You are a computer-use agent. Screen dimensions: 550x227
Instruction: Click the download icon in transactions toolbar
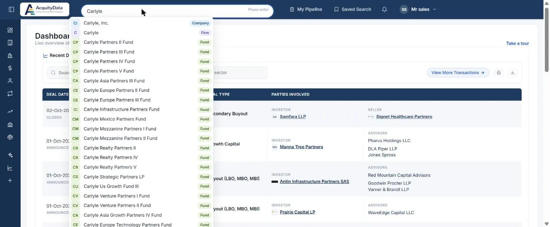tap(512, 73)
